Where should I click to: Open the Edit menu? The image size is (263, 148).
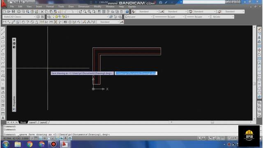click(x=20, y=7)
